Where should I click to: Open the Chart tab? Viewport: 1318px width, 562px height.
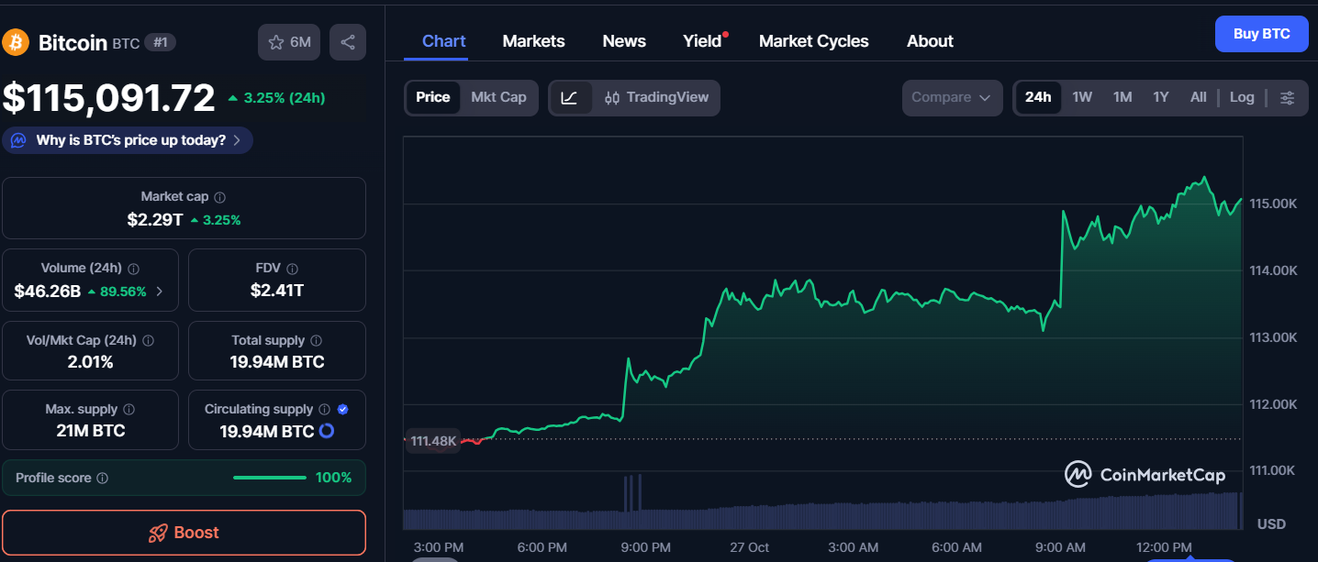[444, 41]
